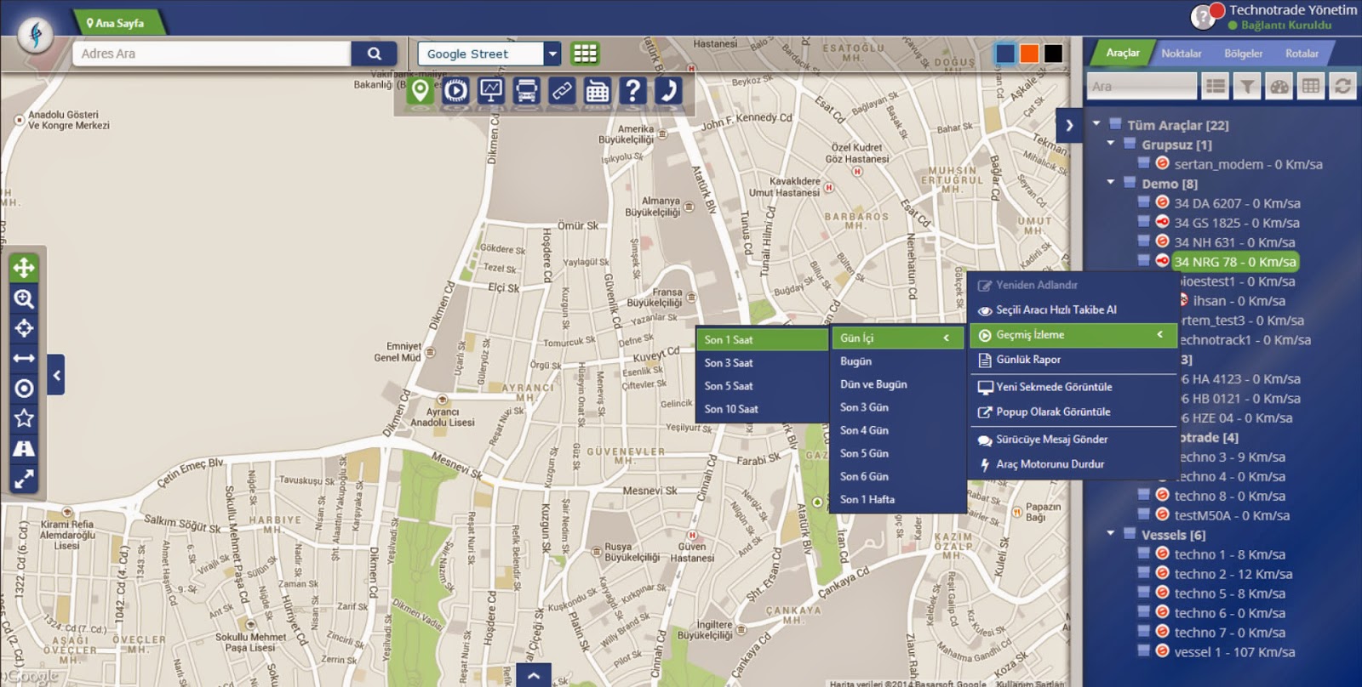Check the 34 GS 1825 vehicle box
Viewport: 1362px width, 687px height.
click(1144, 222)
